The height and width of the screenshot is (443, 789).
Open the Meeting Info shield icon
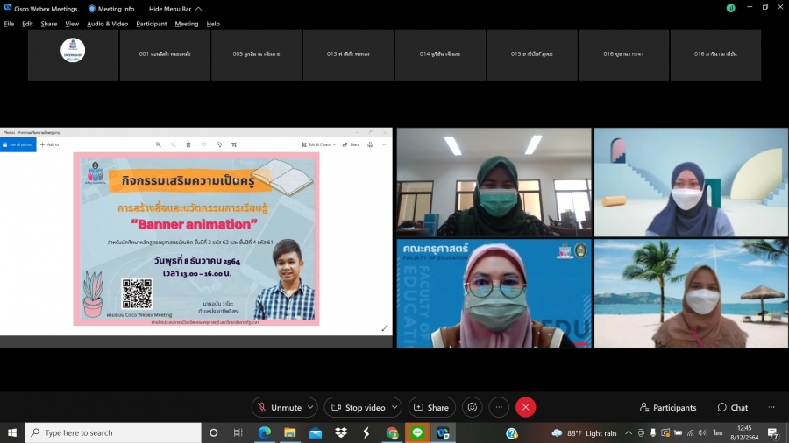tap(92, 9)
